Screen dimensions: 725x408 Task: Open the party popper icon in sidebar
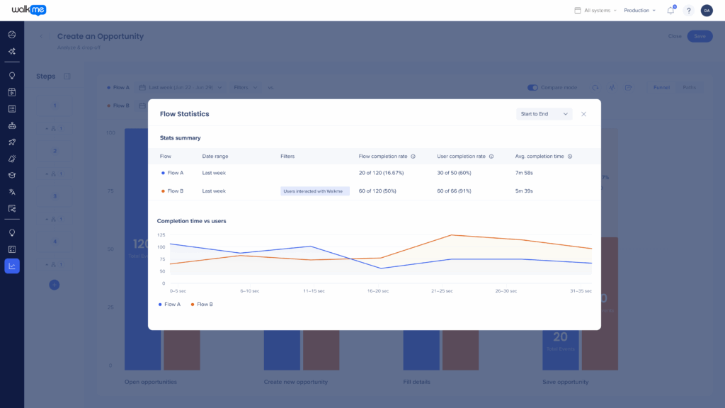(12, 159)
